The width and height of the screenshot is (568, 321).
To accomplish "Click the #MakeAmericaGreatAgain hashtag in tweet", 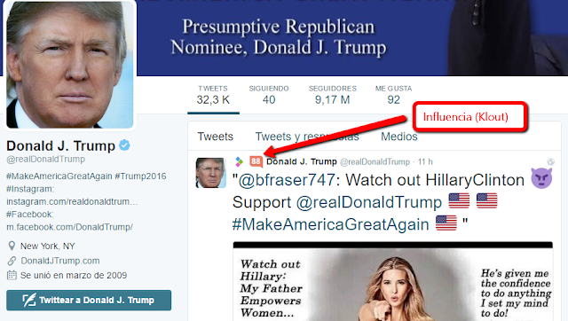I will click(330, 224).
